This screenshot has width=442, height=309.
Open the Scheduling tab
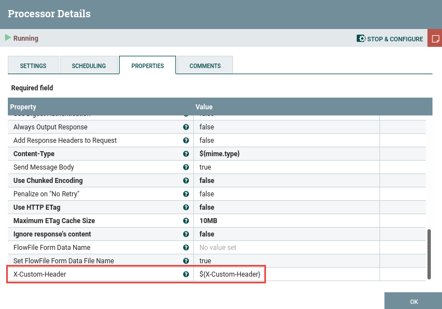(x=88, y=66)
